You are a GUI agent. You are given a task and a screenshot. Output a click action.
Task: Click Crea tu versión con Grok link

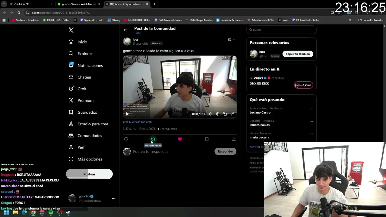click(137, 122)
